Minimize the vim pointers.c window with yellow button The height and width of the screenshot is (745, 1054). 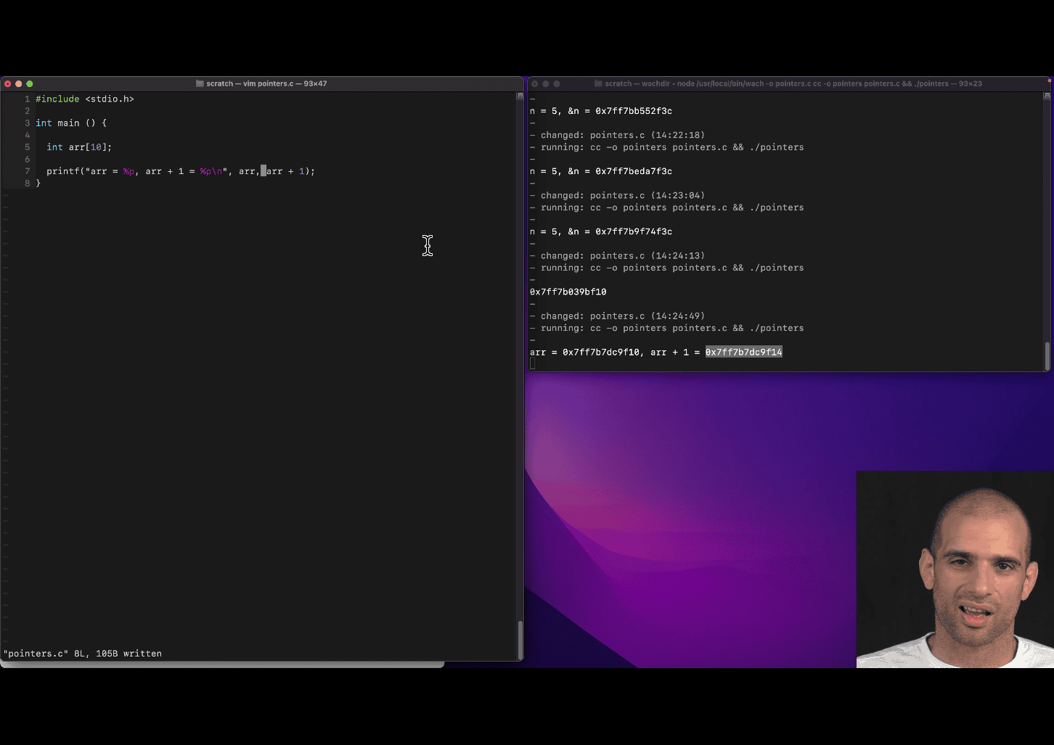click(x=19, y=83)
